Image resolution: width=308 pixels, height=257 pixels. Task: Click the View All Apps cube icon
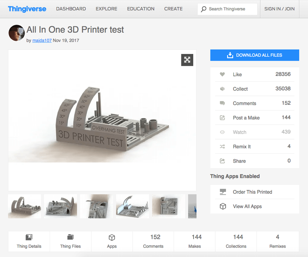click(223, 206)
